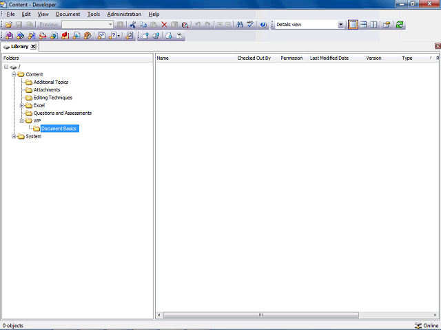Select the single pane layout toggle
This screenshot has height=330, width=441.
click(353, 25)
